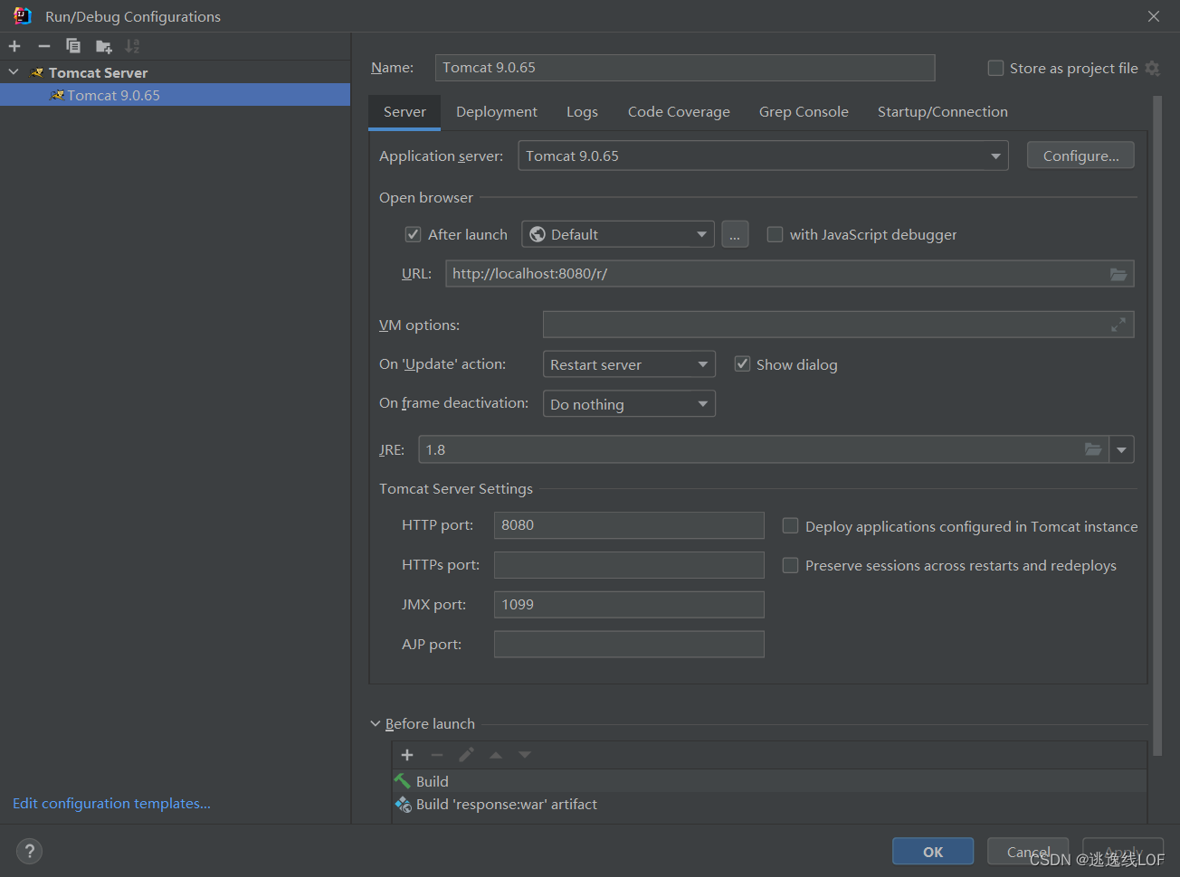The image size is (1180, 877).
Task: Open On 'Update' action dropdown
Action: tap(629, 364)
